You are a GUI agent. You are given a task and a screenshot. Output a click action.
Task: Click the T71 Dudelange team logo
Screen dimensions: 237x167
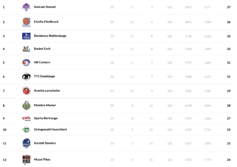click(26, 77)
